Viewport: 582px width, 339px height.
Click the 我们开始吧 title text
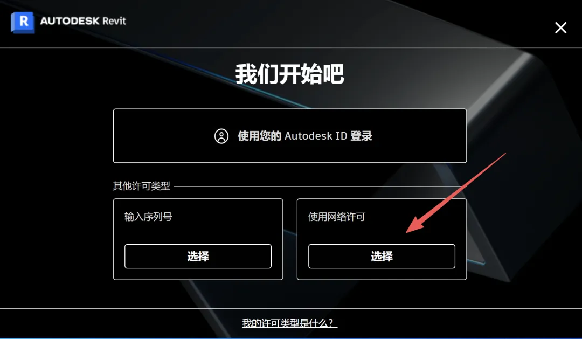coord(289,74)
